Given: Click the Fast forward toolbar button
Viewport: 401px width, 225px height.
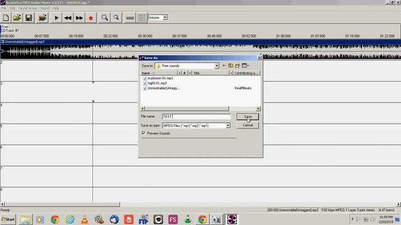Looking at the screenshot, I should [x=80, y=17].
